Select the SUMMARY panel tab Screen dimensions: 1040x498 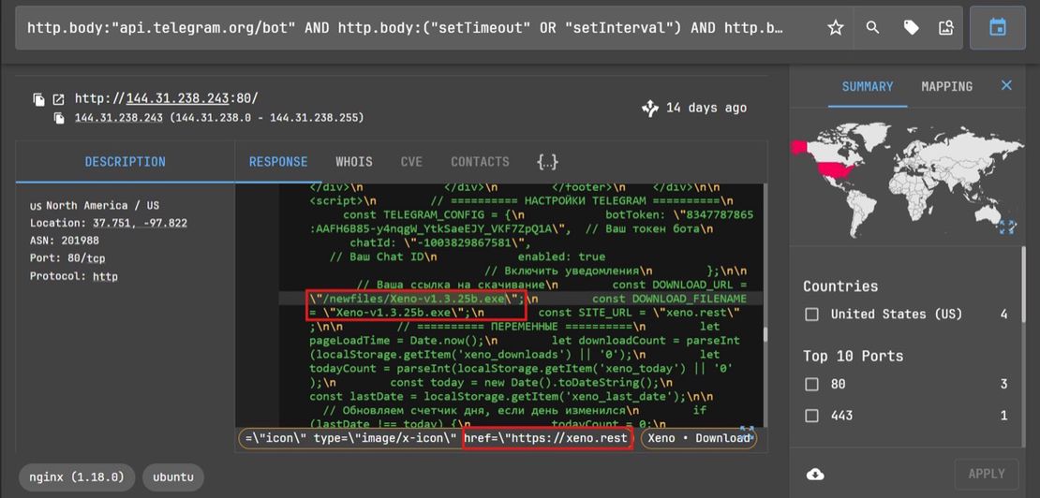[868, 86]
